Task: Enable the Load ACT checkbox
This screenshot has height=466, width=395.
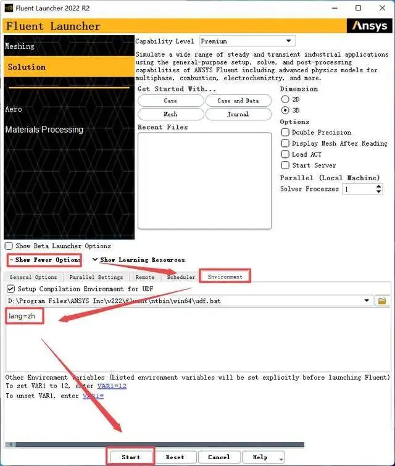Action: [285, 154]
